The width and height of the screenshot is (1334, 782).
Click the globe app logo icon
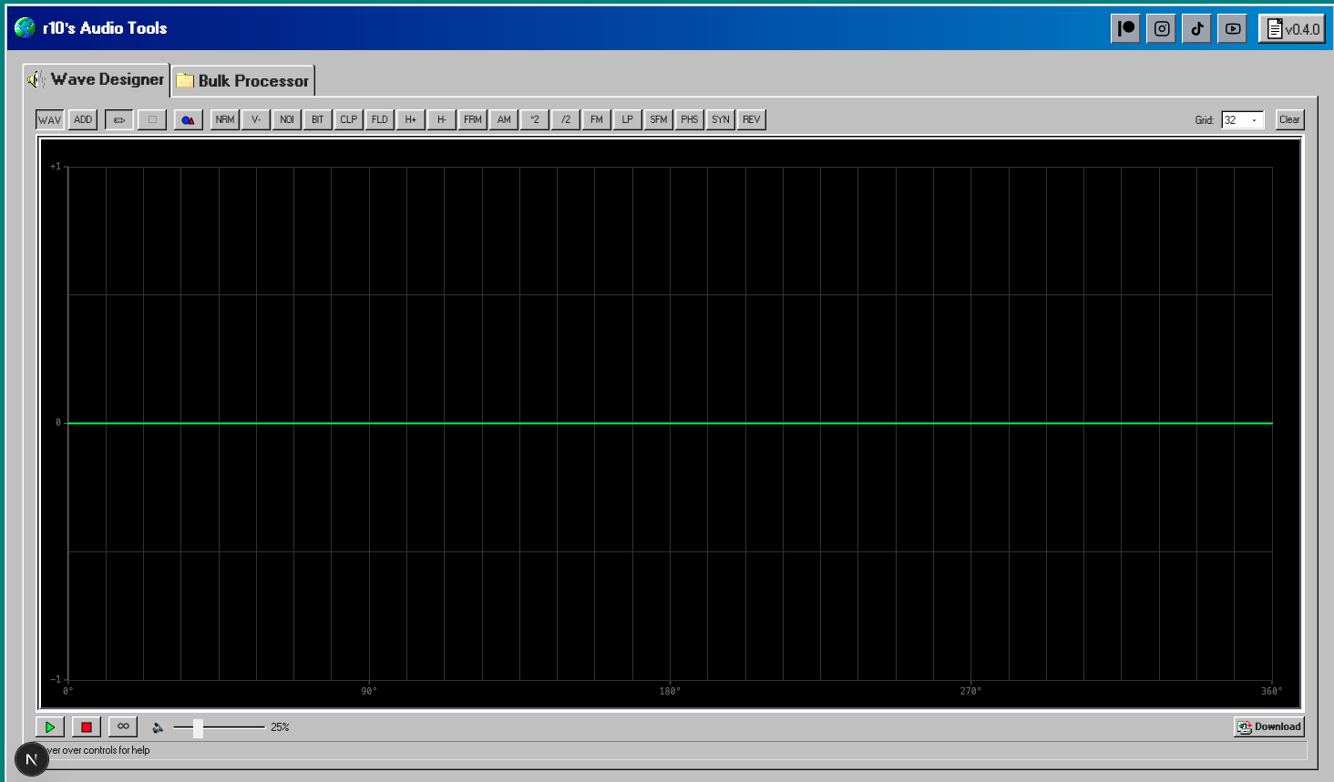point(26,28)
